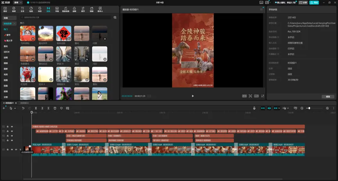Switch to the 时间线02 timeline tab
This screenshot has width=338, height=181.
click(x=25, y=103)
